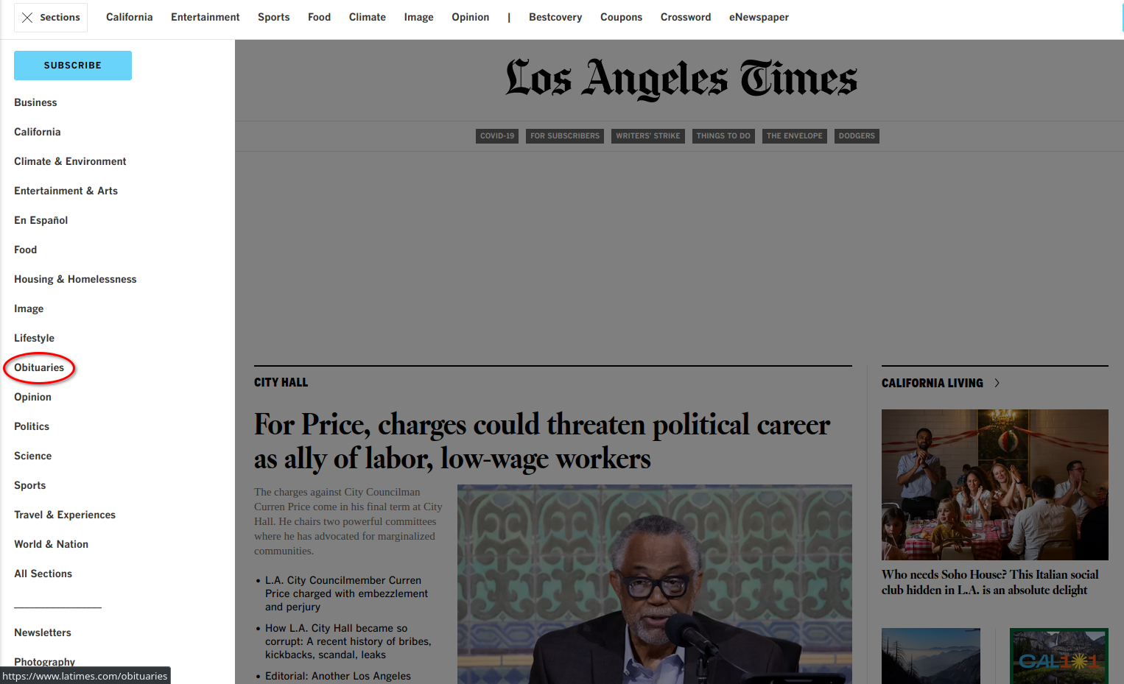The image size is (1124, 684).
Task: Read Who needs Soho House article
Action: coord(990,582)
